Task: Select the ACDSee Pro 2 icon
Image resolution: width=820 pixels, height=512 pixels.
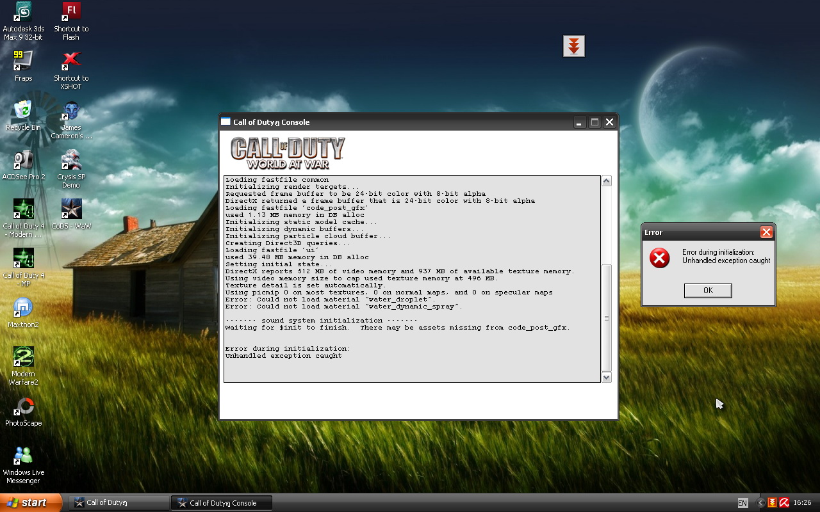Action: tap(24, 164)
